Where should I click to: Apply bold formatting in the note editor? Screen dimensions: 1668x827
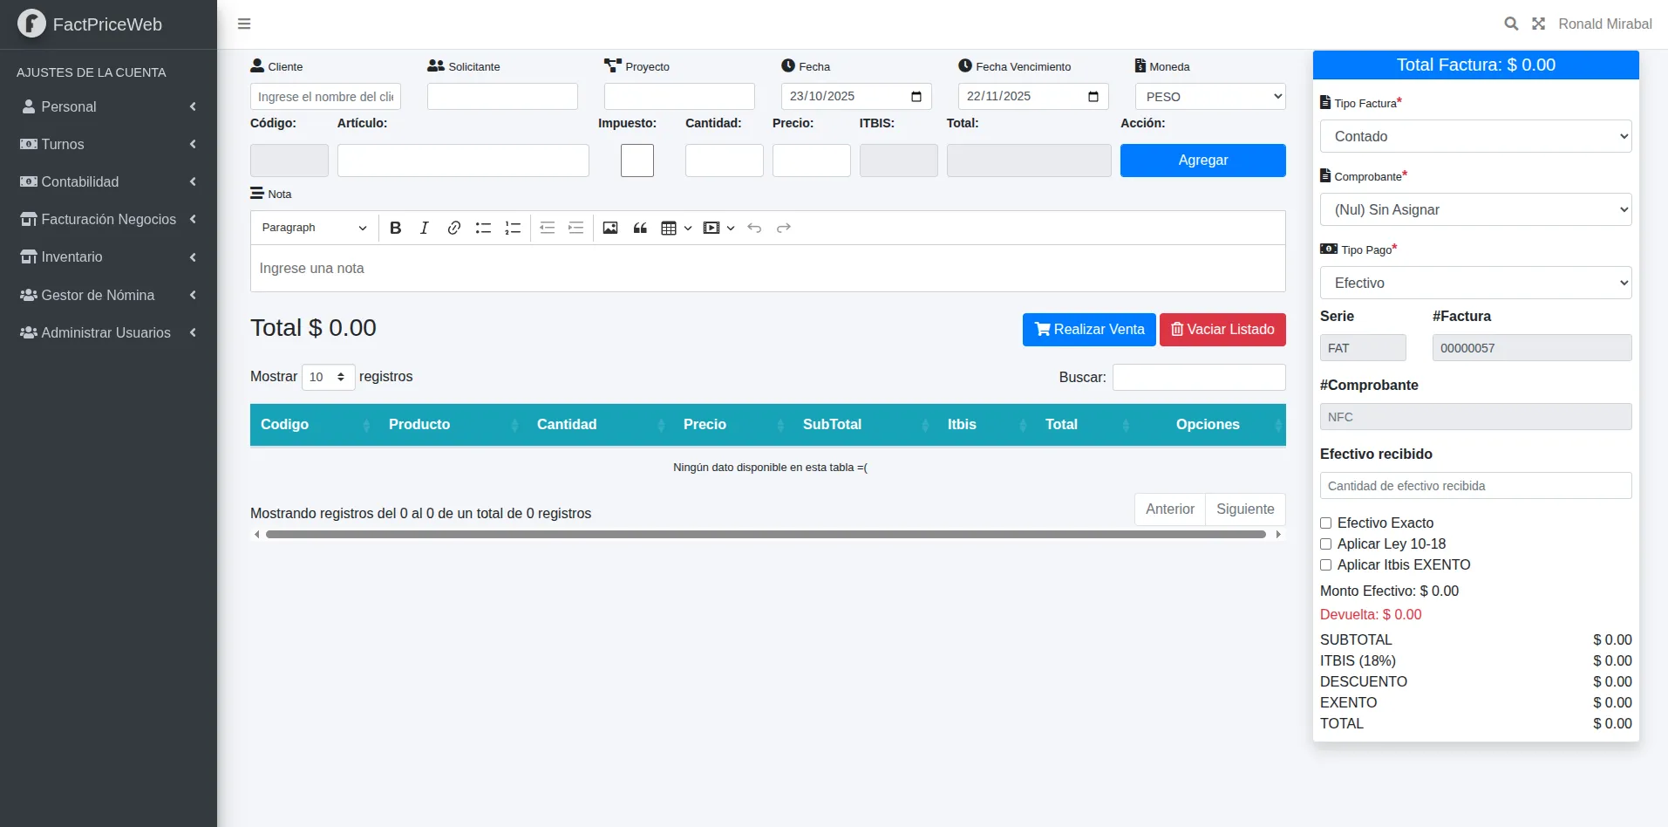[x=396, y=228]
